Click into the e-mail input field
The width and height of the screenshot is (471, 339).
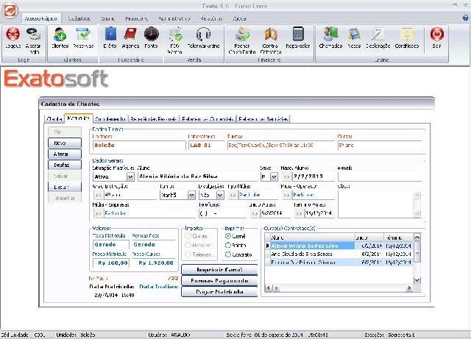[x=380, y=177]
